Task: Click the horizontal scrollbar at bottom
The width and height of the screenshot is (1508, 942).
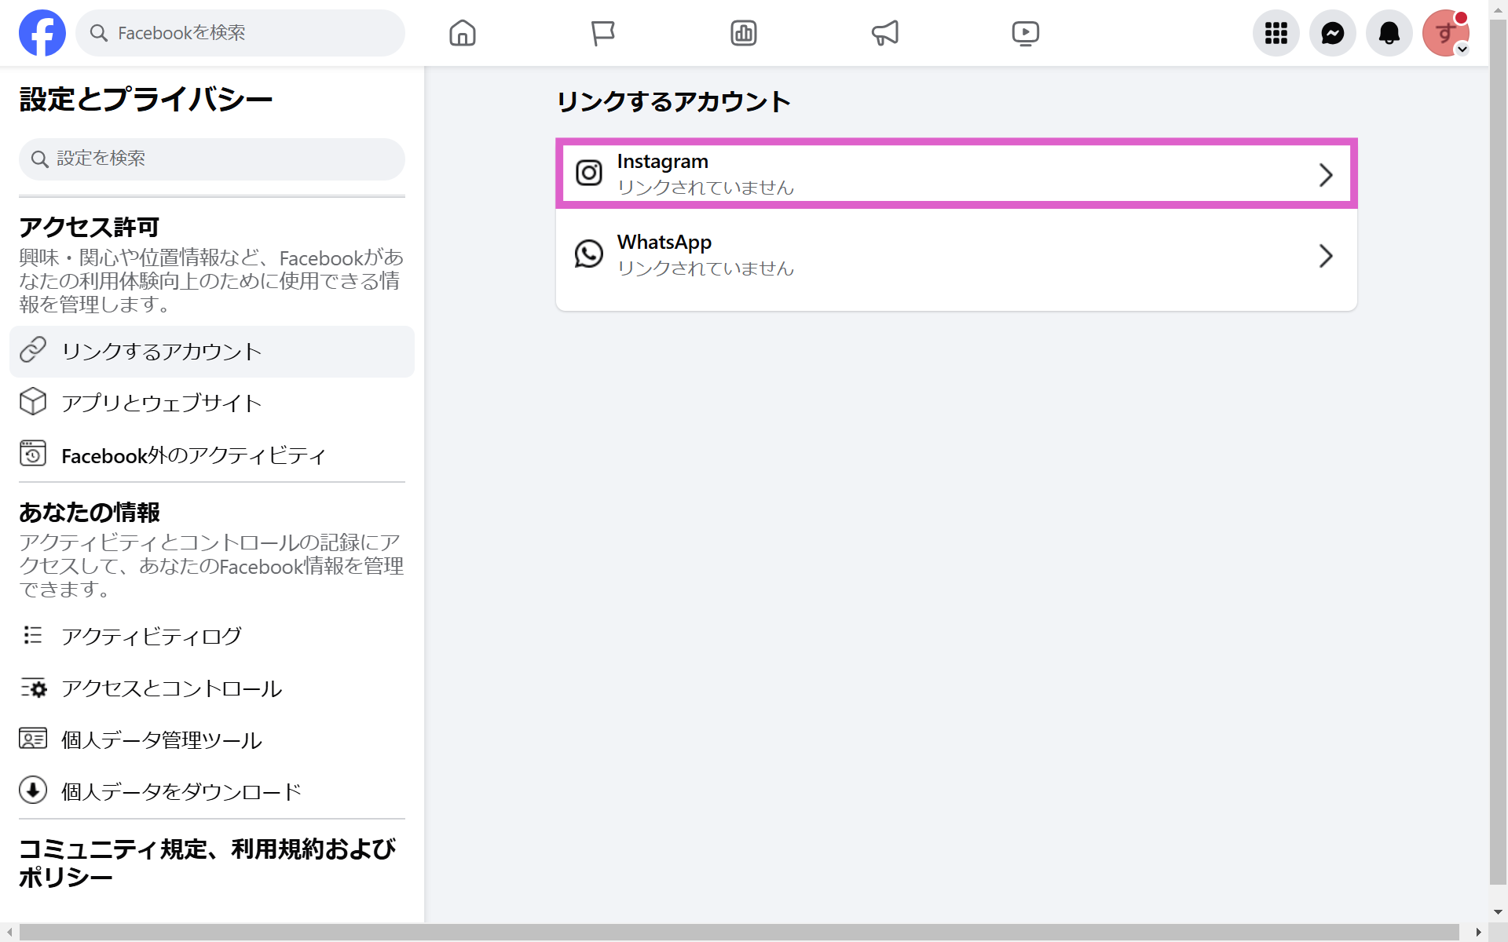Action: coord(738,932)
